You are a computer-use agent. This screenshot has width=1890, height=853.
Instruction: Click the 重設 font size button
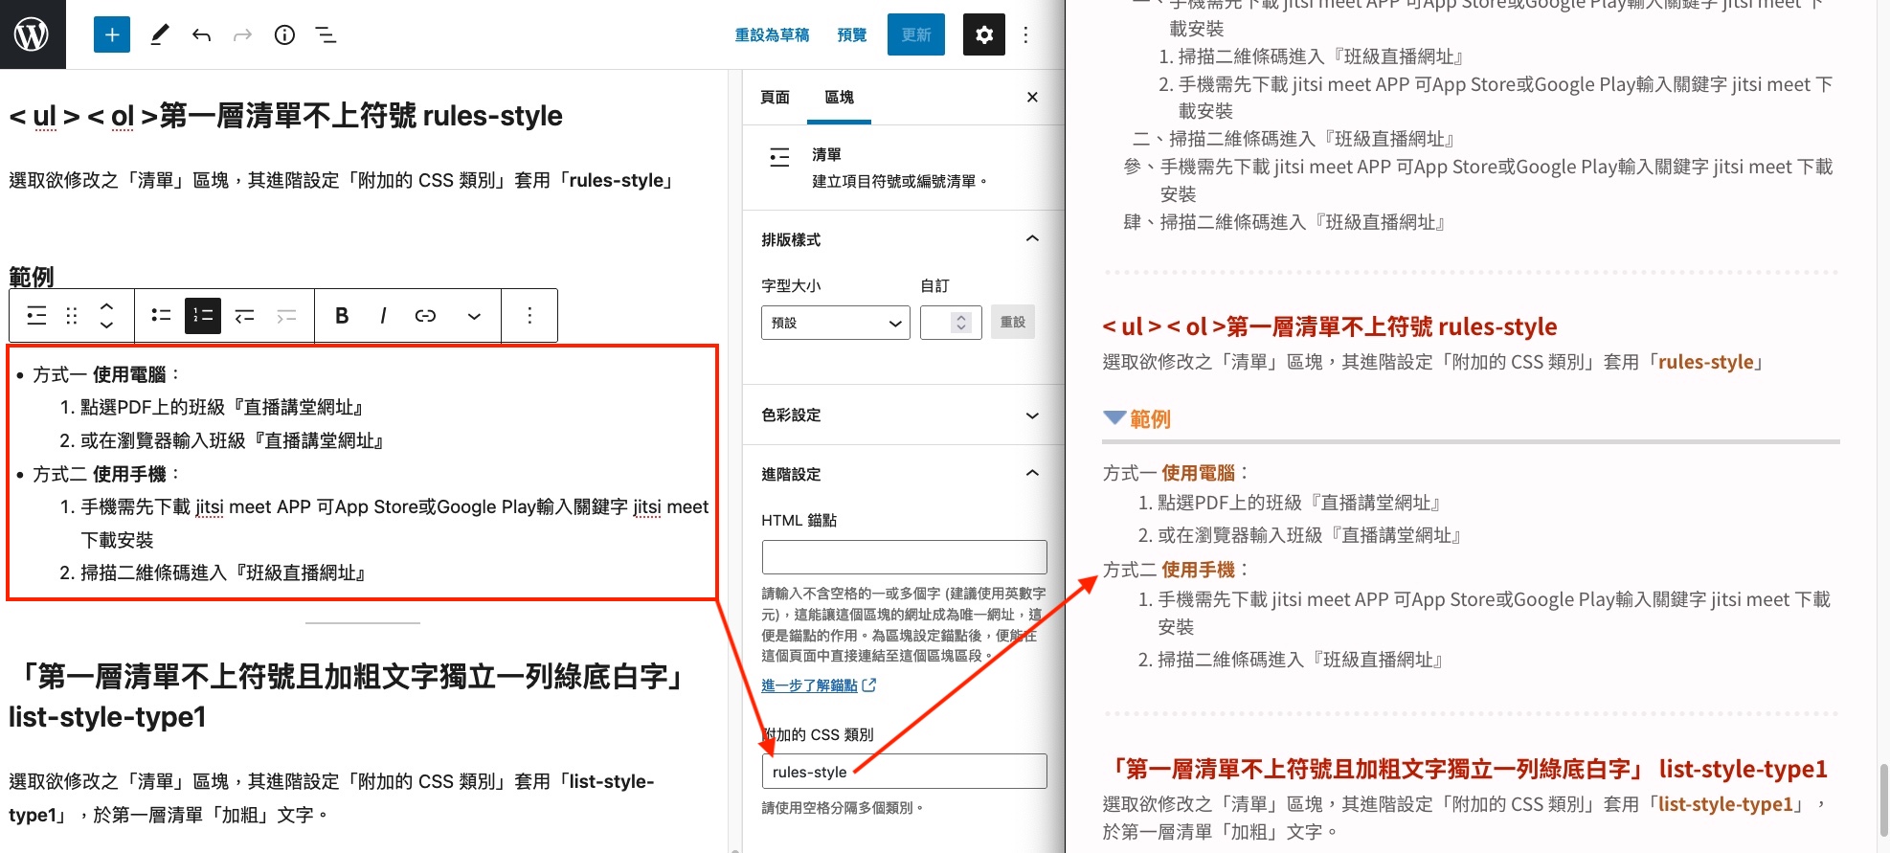(x=1013, y=322)
